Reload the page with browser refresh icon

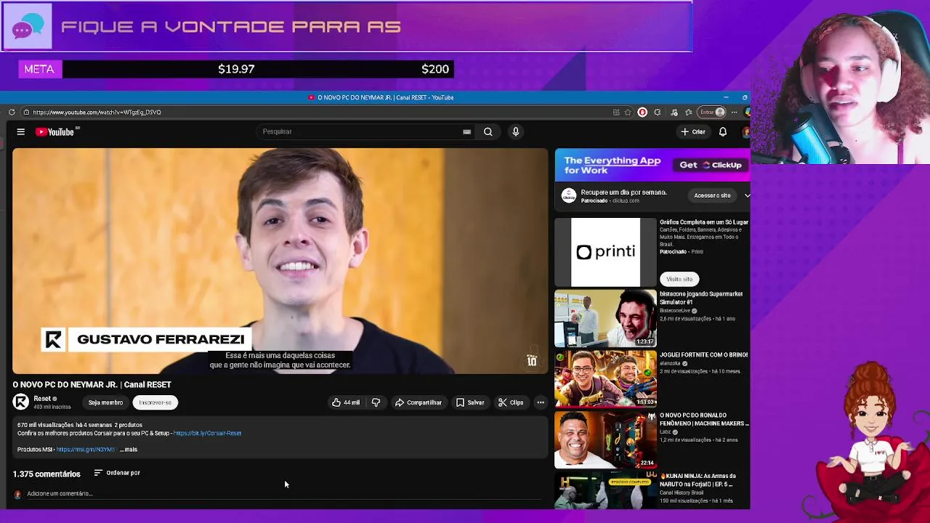pyautogui.click(x=12, y=112)
